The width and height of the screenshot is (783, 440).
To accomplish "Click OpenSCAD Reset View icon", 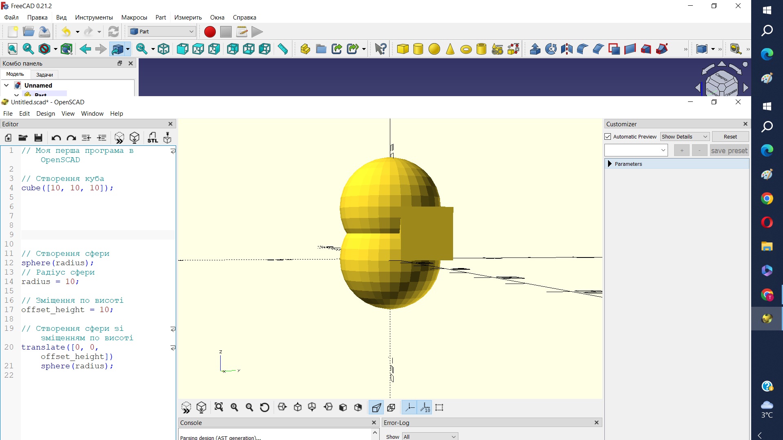I will click(x=265, y=407).
